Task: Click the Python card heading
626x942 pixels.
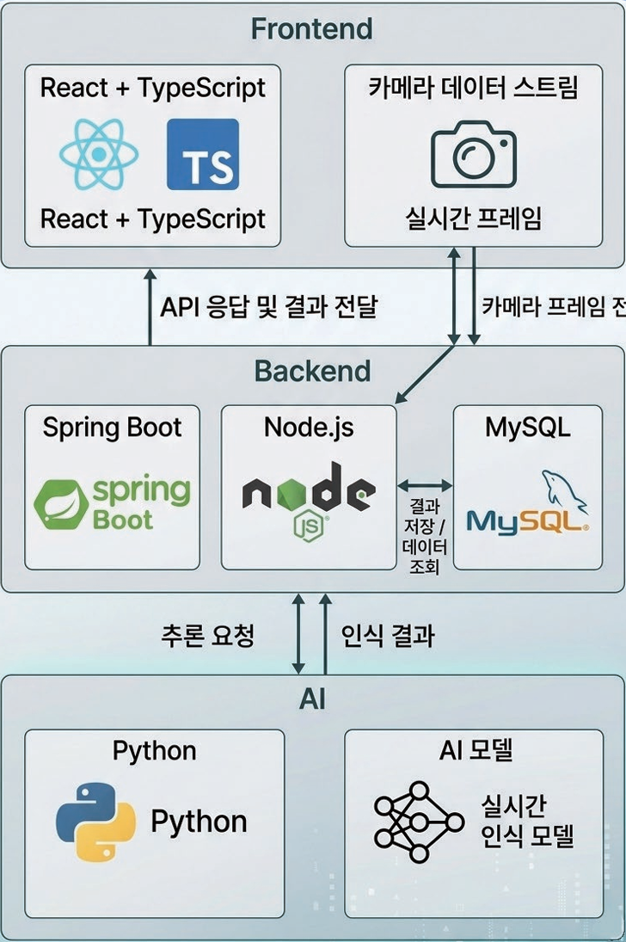Action: (155, 751)
